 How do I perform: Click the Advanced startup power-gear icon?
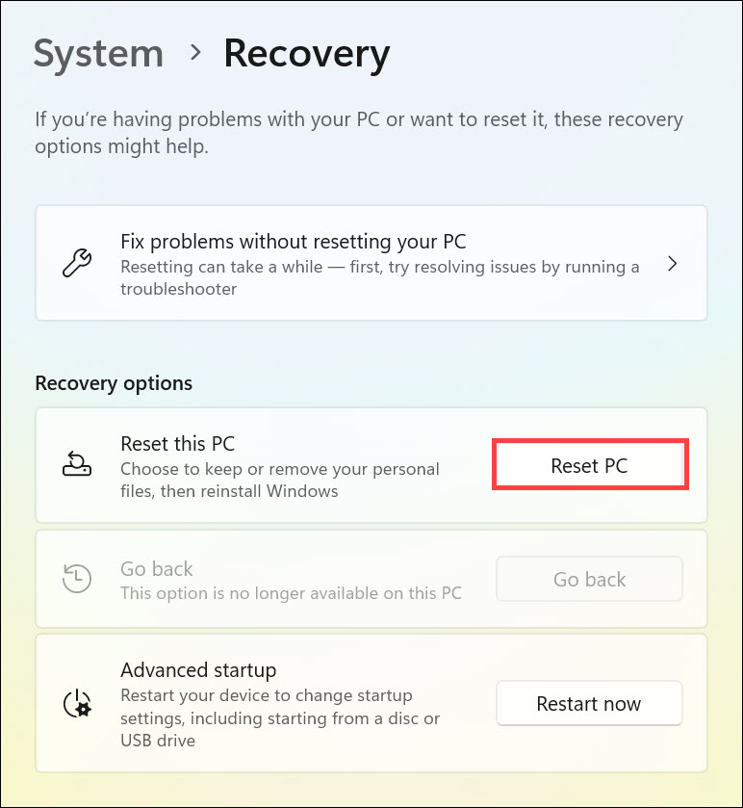pos(76,704)
